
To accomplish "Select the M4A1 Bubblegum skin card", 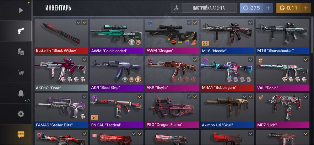I will pyautogui.click(x=227, y=73).
